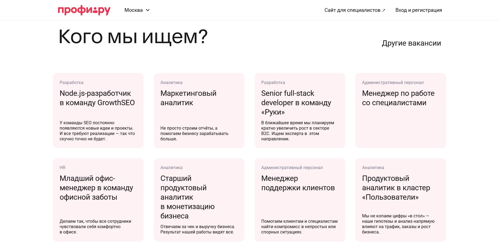Open «Продуктовый аналитик в кластер Пользователи»
The width and height of the screenshot is (499, 245).
click(400, 200)
